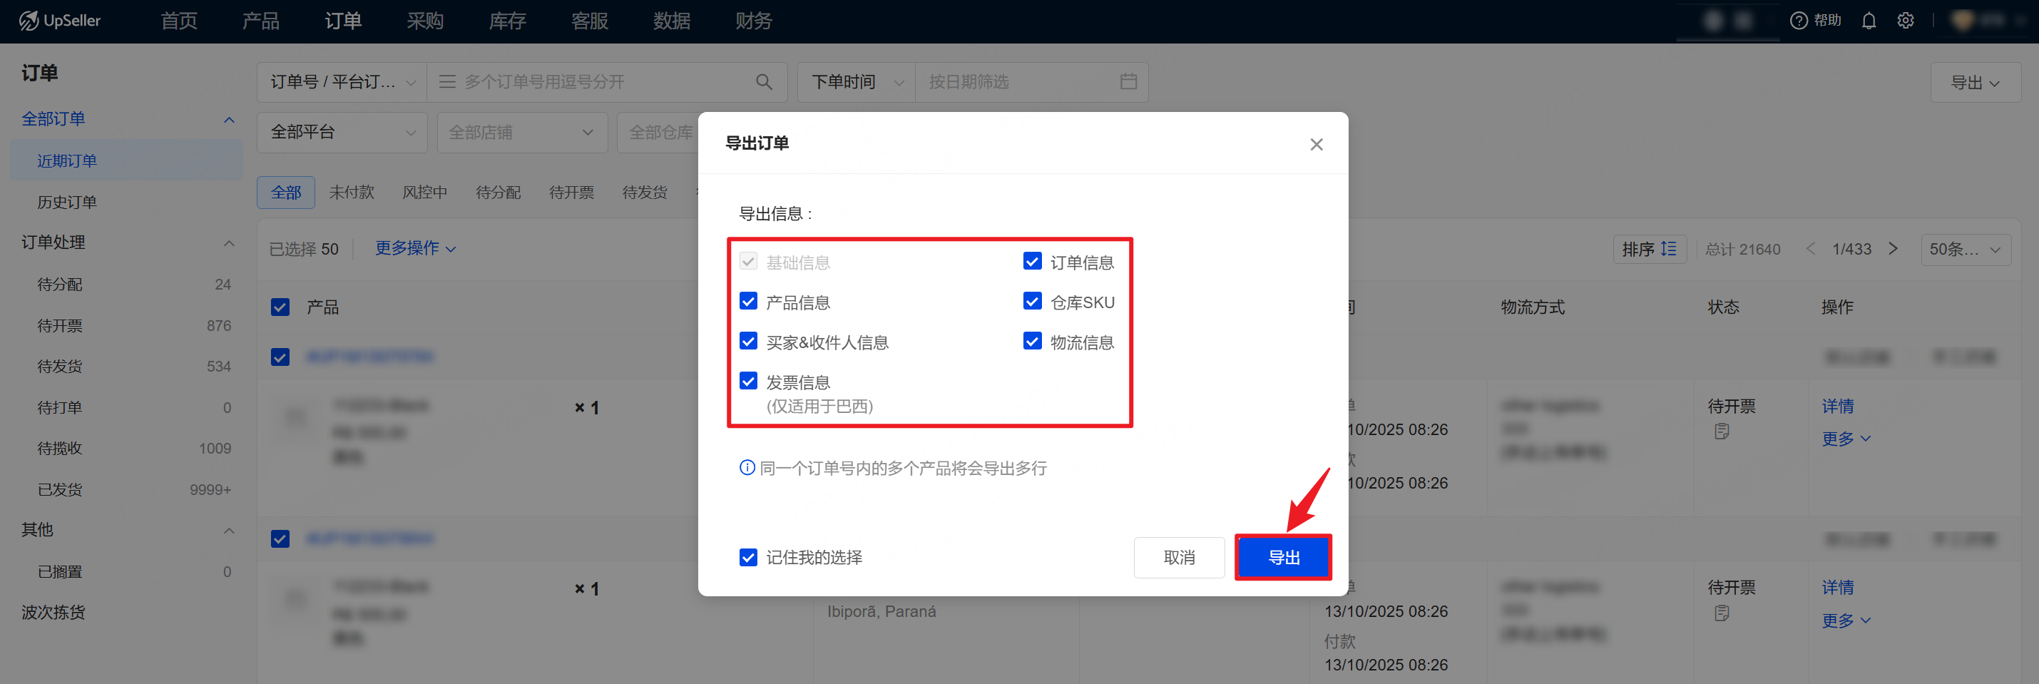Expand the 更多操作 dropdown
Screen dimensions: 2039x684
pos(415,249)
